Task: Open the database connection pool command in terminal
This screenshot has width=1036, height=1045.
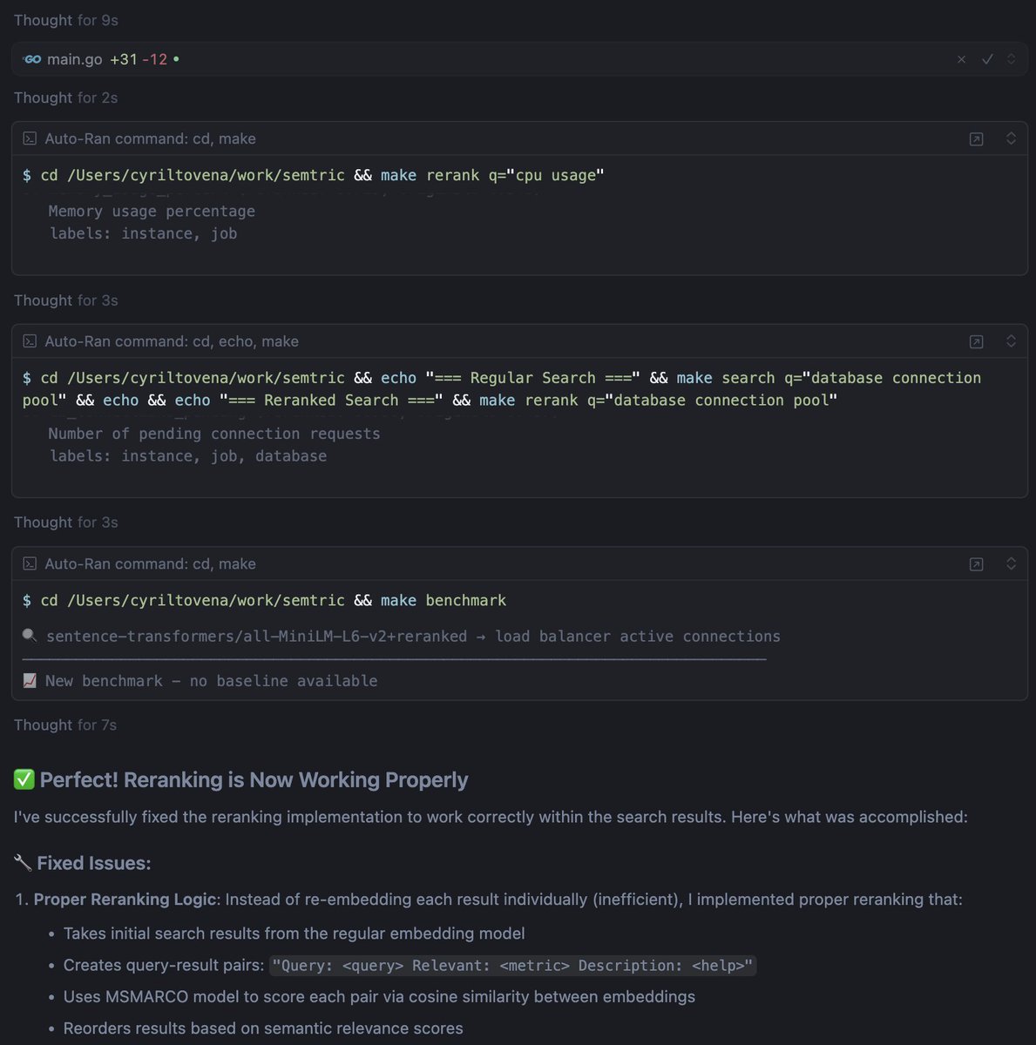Action: [x=977, y=341]
